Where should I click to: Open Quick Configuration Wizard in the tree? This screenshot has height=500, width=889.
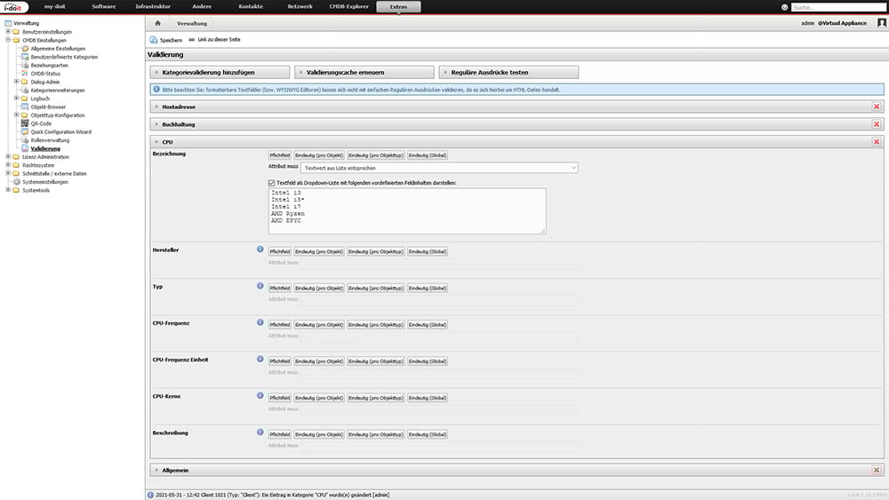60,131
